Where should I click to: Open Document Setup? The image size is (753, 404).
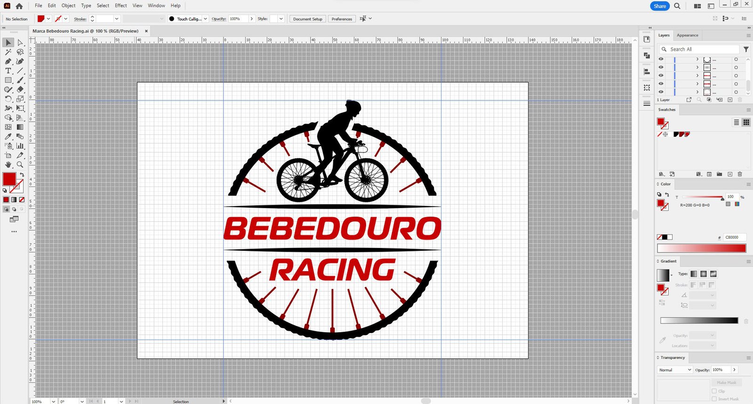click(307, 19)
